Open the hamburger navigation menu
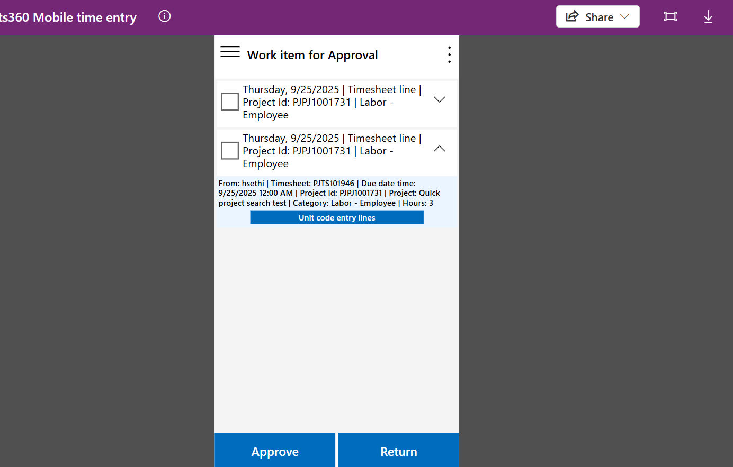 (x=230, y=51)
